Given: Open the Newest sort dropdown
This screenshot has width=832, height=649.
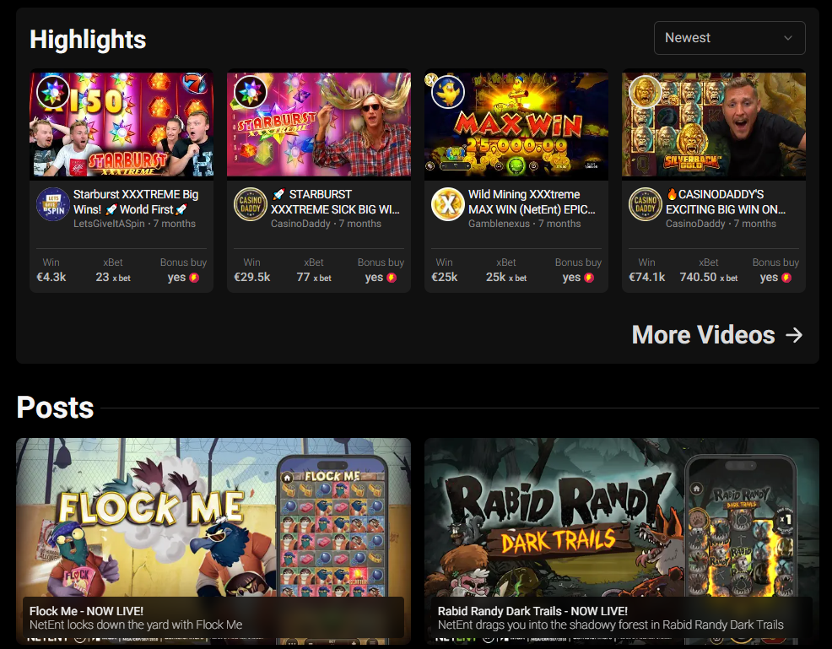Looking at the screenshot, I should 730,38.
